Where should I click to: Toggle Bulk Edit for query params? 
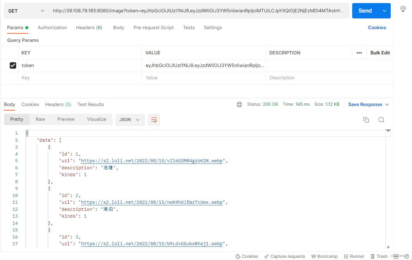coord(380,53)
